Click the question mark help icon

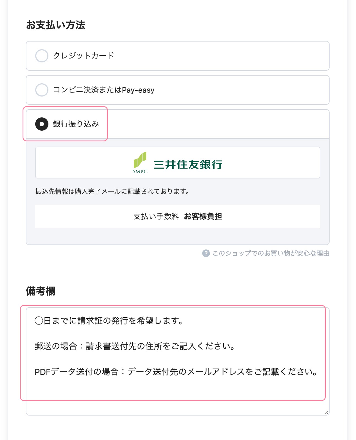pyautogui.click(x=206, y=253)
